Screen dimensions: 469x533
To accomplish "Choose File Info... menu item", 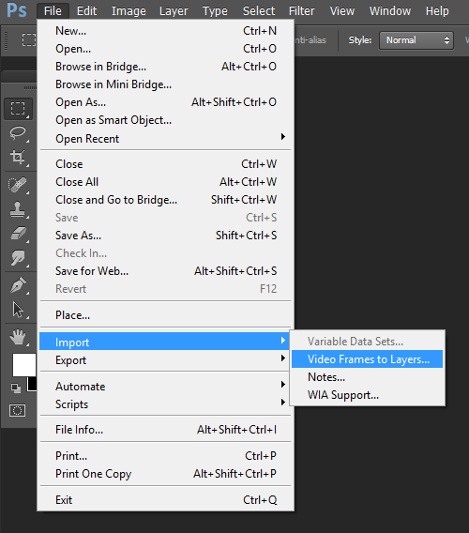I will 165,430.
